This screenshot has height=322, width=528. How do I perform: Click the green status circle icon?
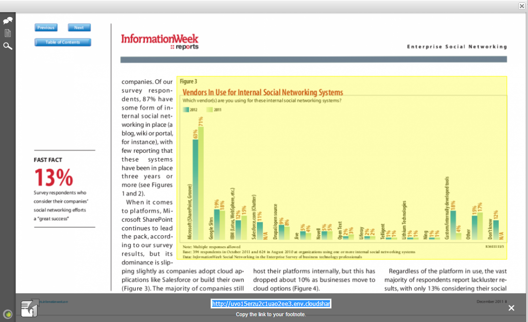click(x=7, y=314)
